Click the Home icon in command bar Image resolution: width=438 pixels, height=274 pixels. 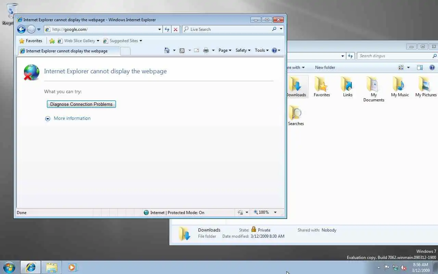(167, 50)
